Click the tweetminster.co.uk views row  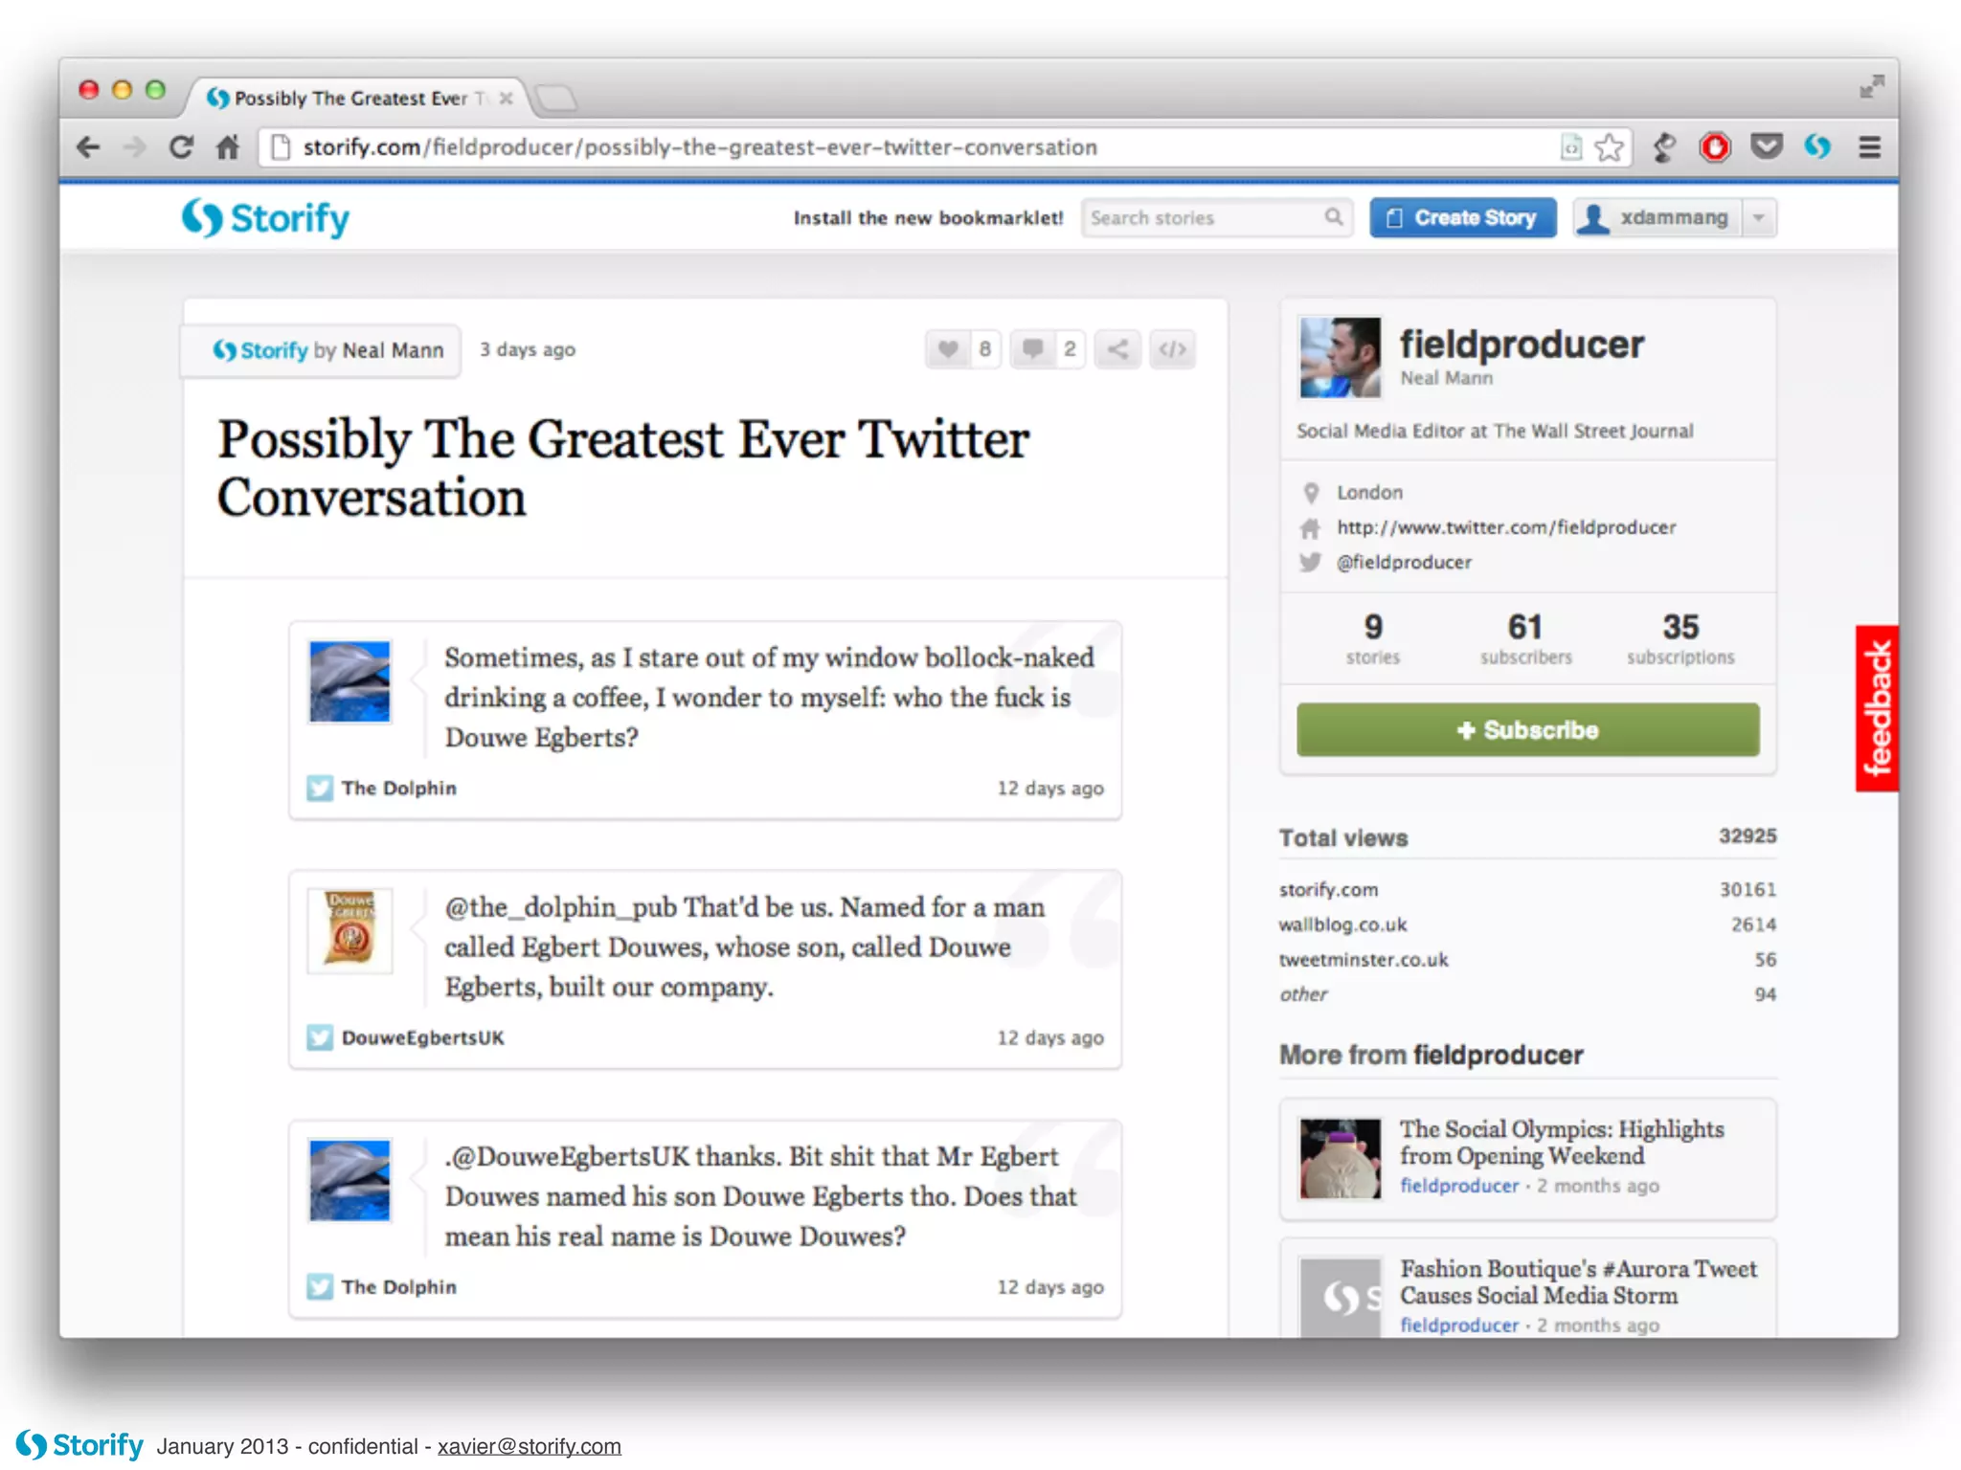[1527, 959]
